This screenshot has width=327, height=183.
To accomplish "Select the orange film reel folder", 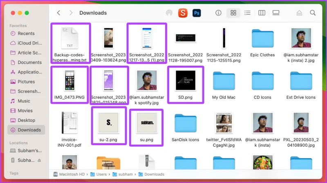I will point(108,163).
